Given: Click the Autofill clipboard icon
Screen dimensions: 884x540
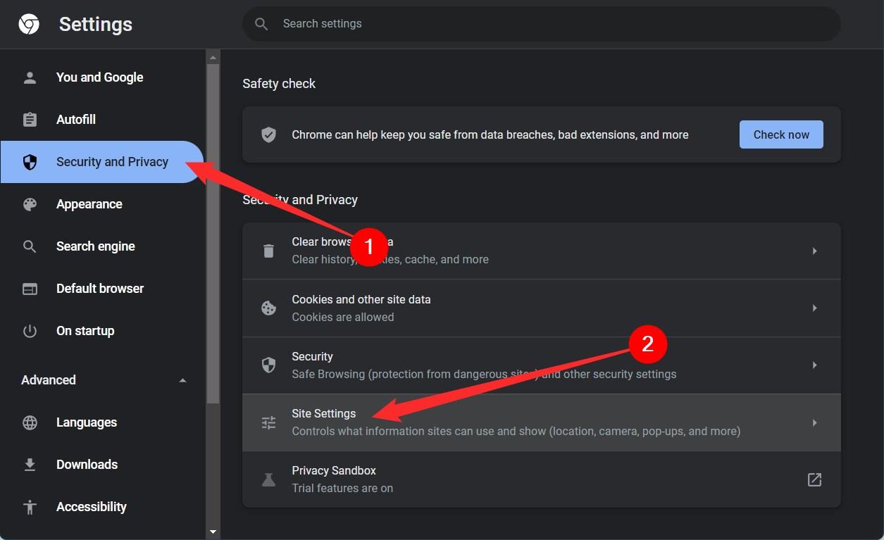Looking at the screenshot, I should point(30,120).
